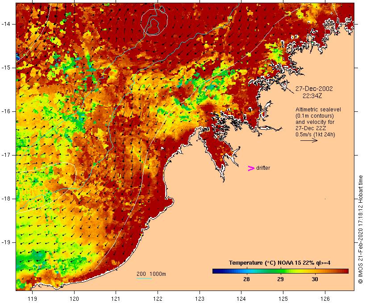Click the '123' longitude axis label
The width and height of the screenshot is (366, 303).
(200, 299)
